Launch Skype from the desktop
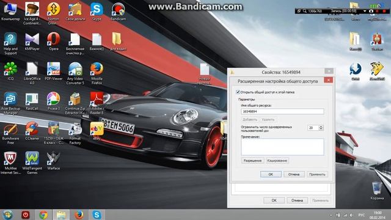391x220 pixels. click(x=97, y=12)
